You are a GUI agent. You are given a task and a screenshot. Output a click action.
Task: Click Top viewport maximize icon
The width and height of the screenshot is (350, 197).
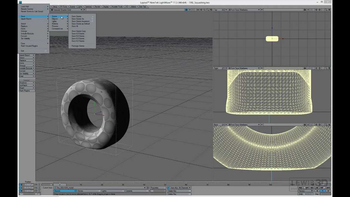click(x=329, y=10)
